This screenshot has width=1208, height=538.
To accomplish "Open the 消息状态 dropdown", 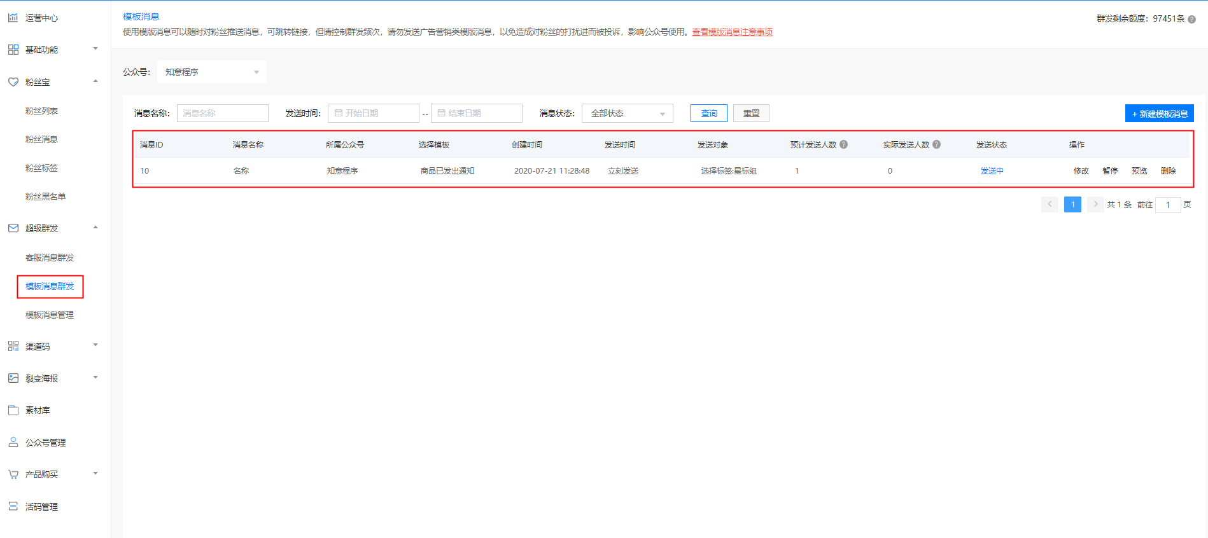I will pos(627,113).
